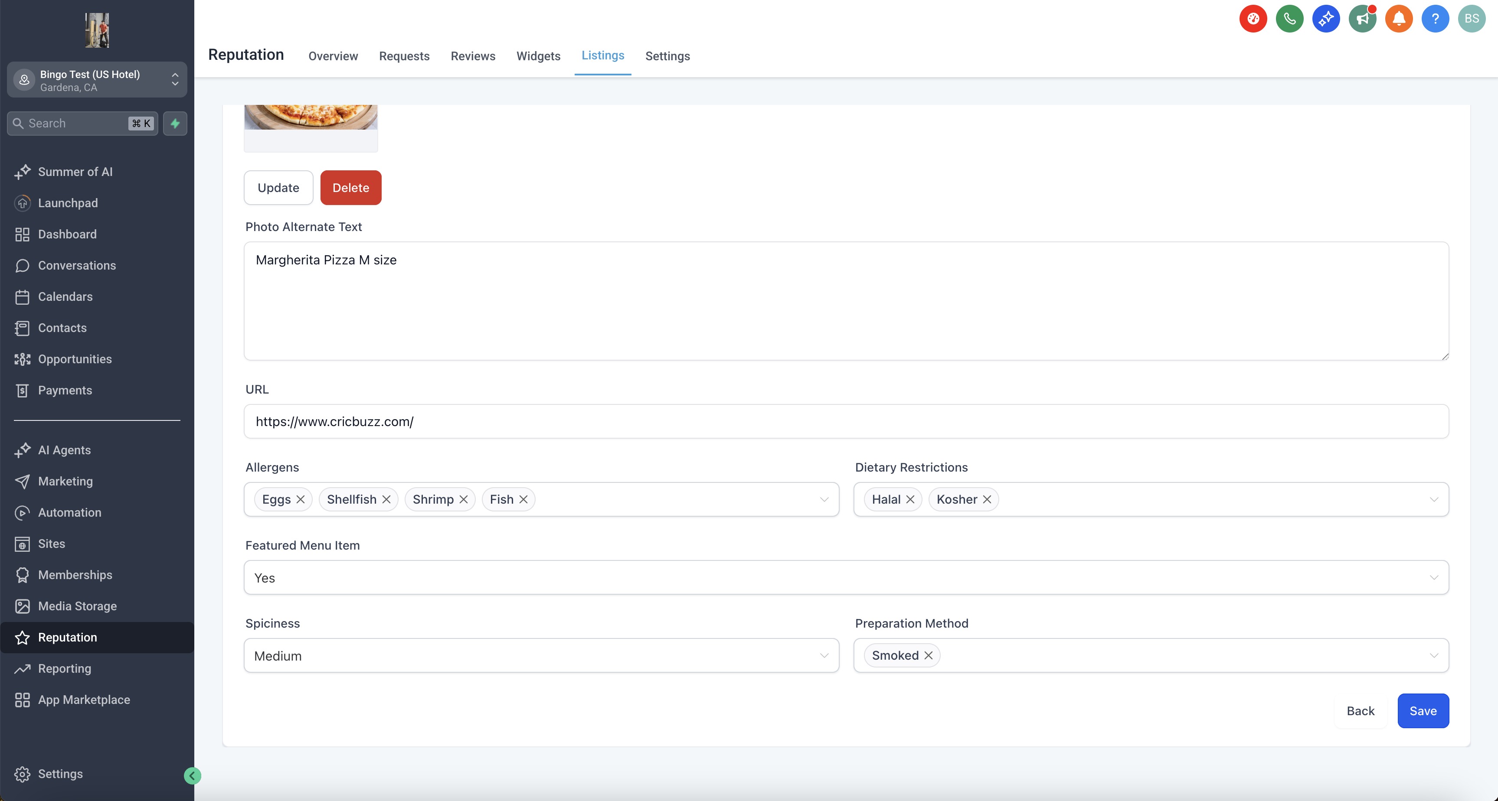
Task: Click into the URL input field
Action: pyautogui.click(x=846, y=421)
